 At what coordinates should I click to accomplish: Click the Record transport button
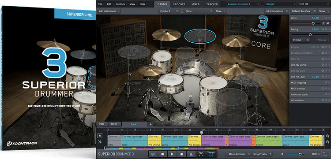[x=181, y=154]
